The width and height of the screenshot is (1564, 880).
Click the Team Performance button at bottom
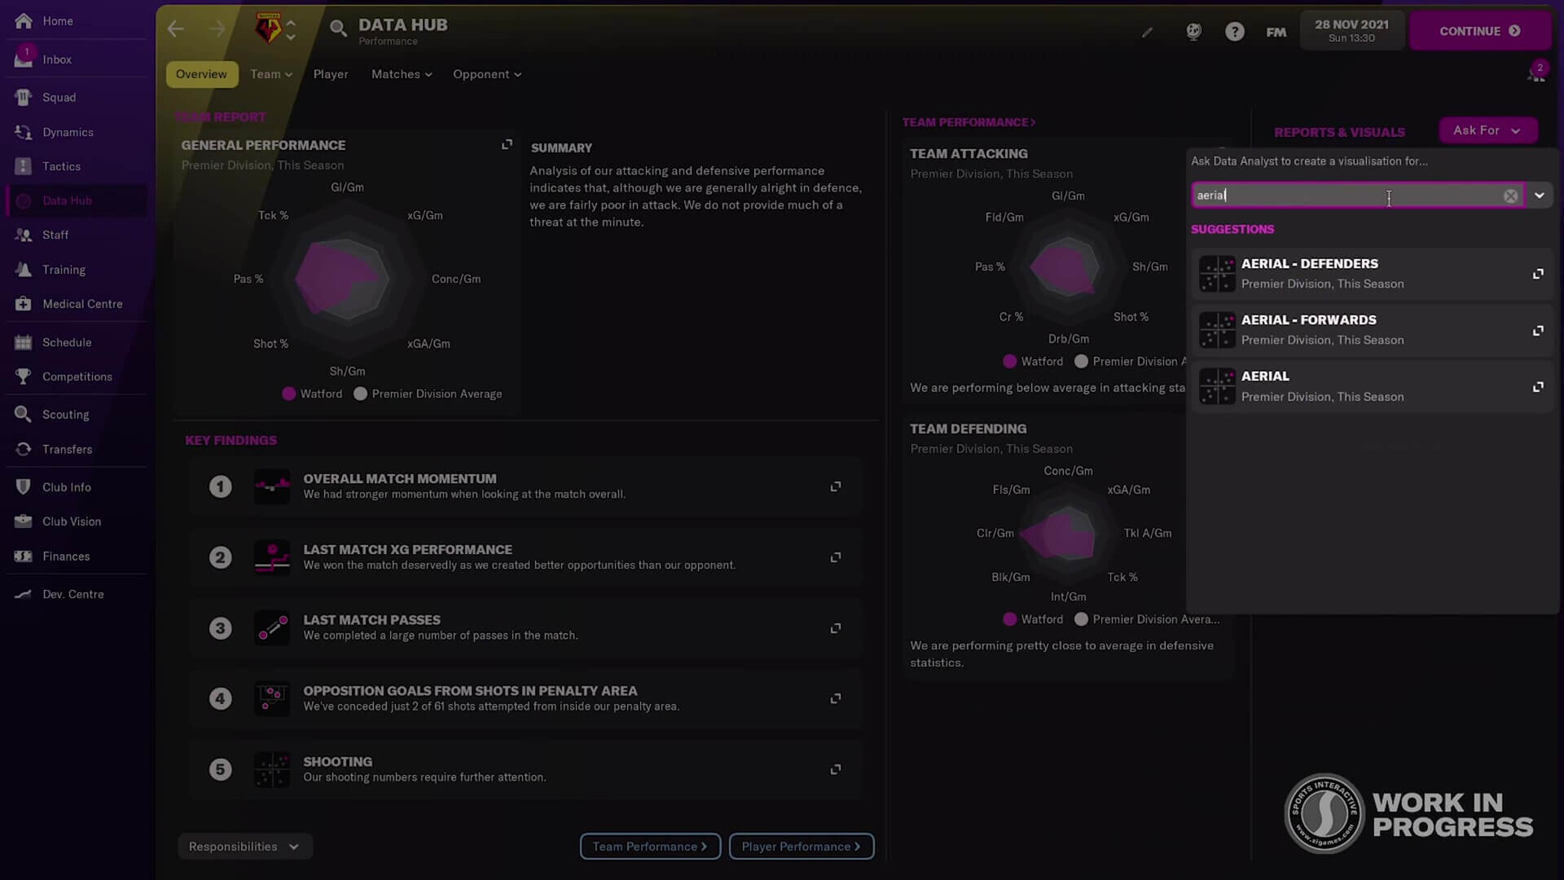tap(649, 847)
